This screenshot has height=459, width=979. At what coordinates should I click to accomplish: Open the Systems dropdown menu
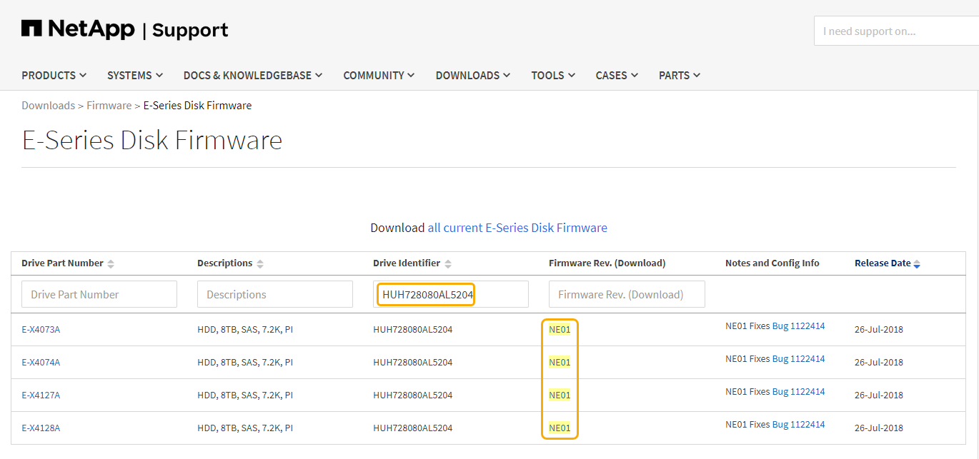coord(134,75)
